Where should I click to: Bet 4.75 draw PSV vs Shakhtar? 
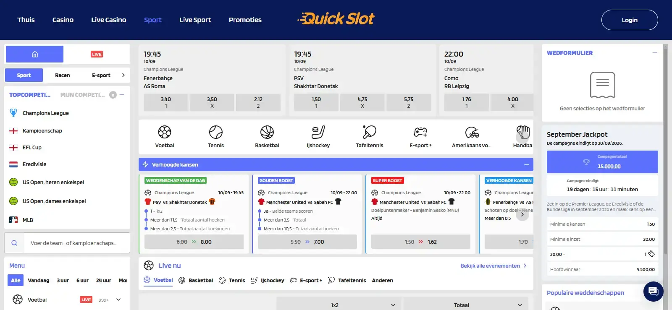(x=362, y=102)
